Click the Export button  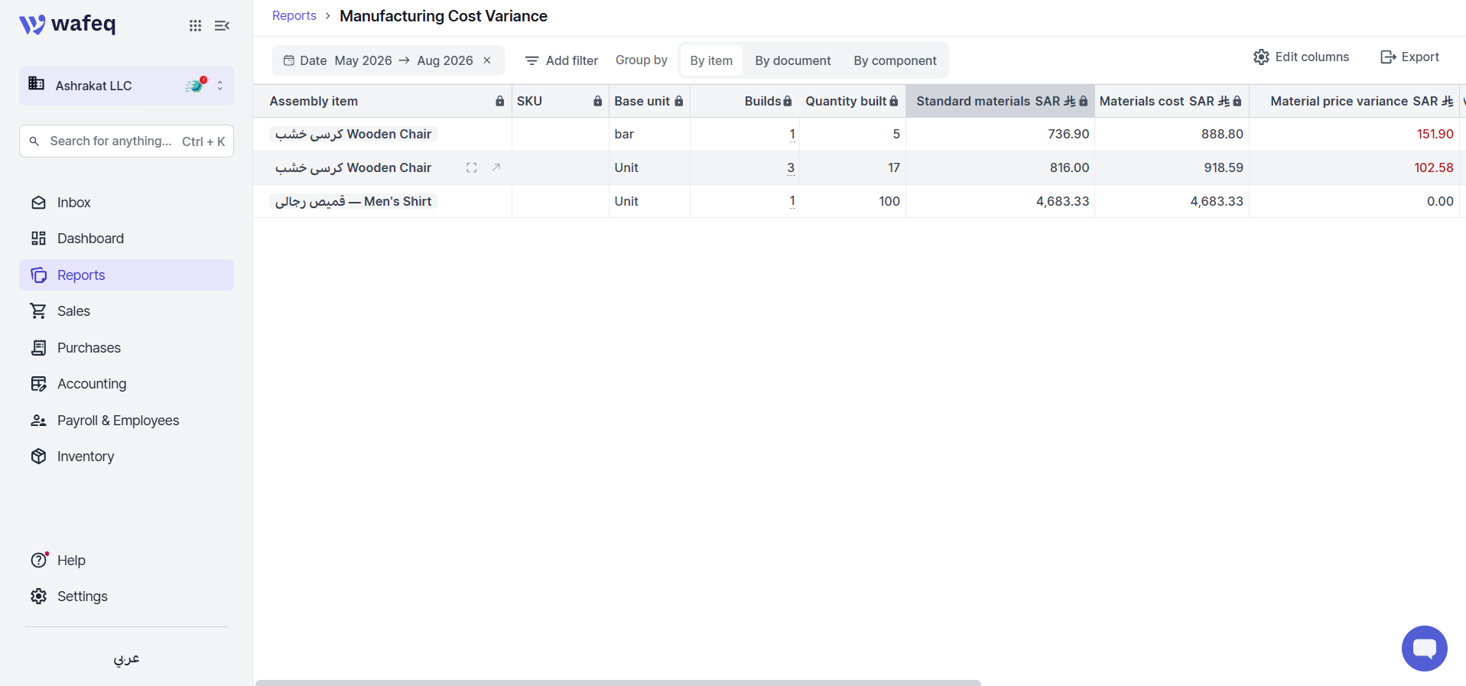click(x=1409, y=57)
